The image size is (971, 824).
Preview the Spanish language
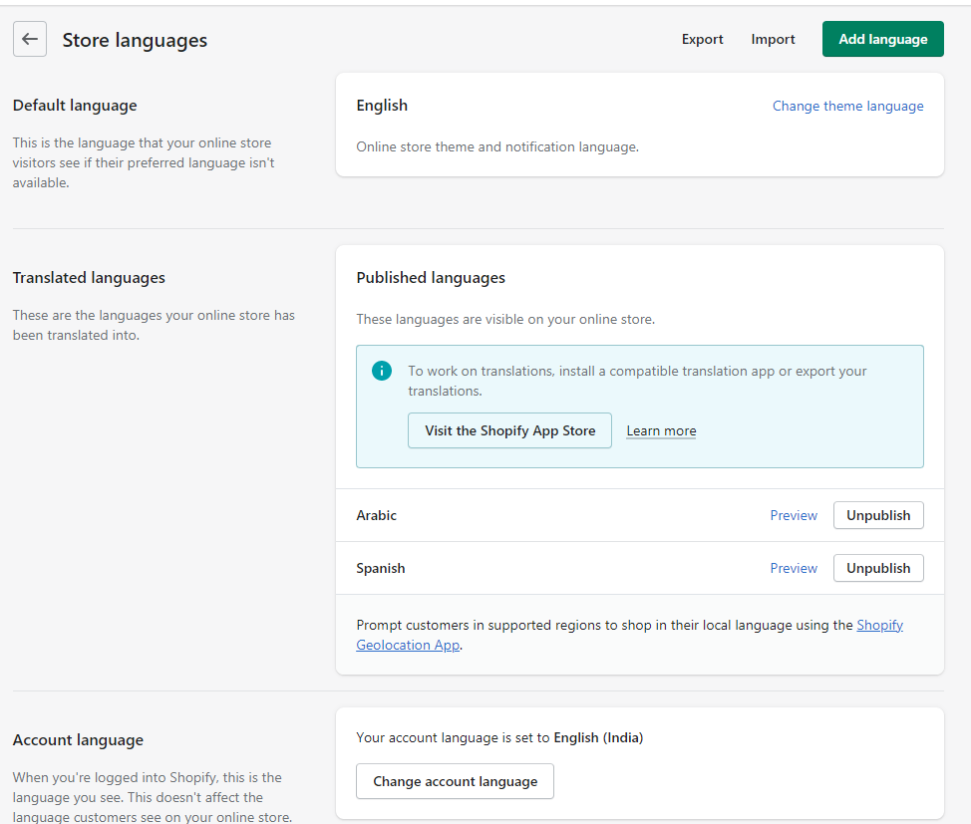(x=794, y=568)
